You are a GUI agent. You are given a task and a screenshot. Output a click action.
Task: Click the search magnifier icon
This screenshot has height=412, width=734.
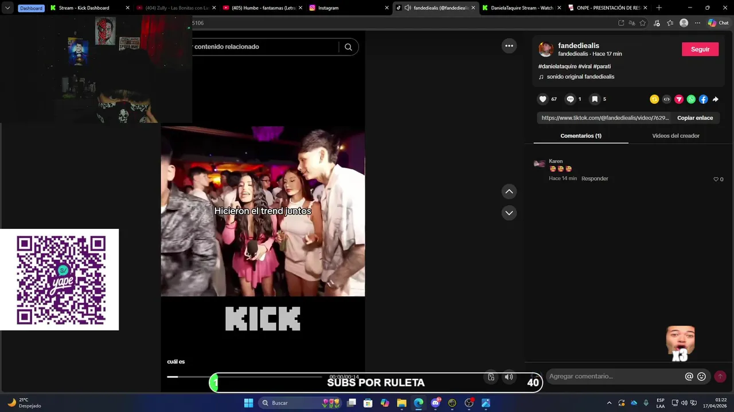tap(348, 47)
